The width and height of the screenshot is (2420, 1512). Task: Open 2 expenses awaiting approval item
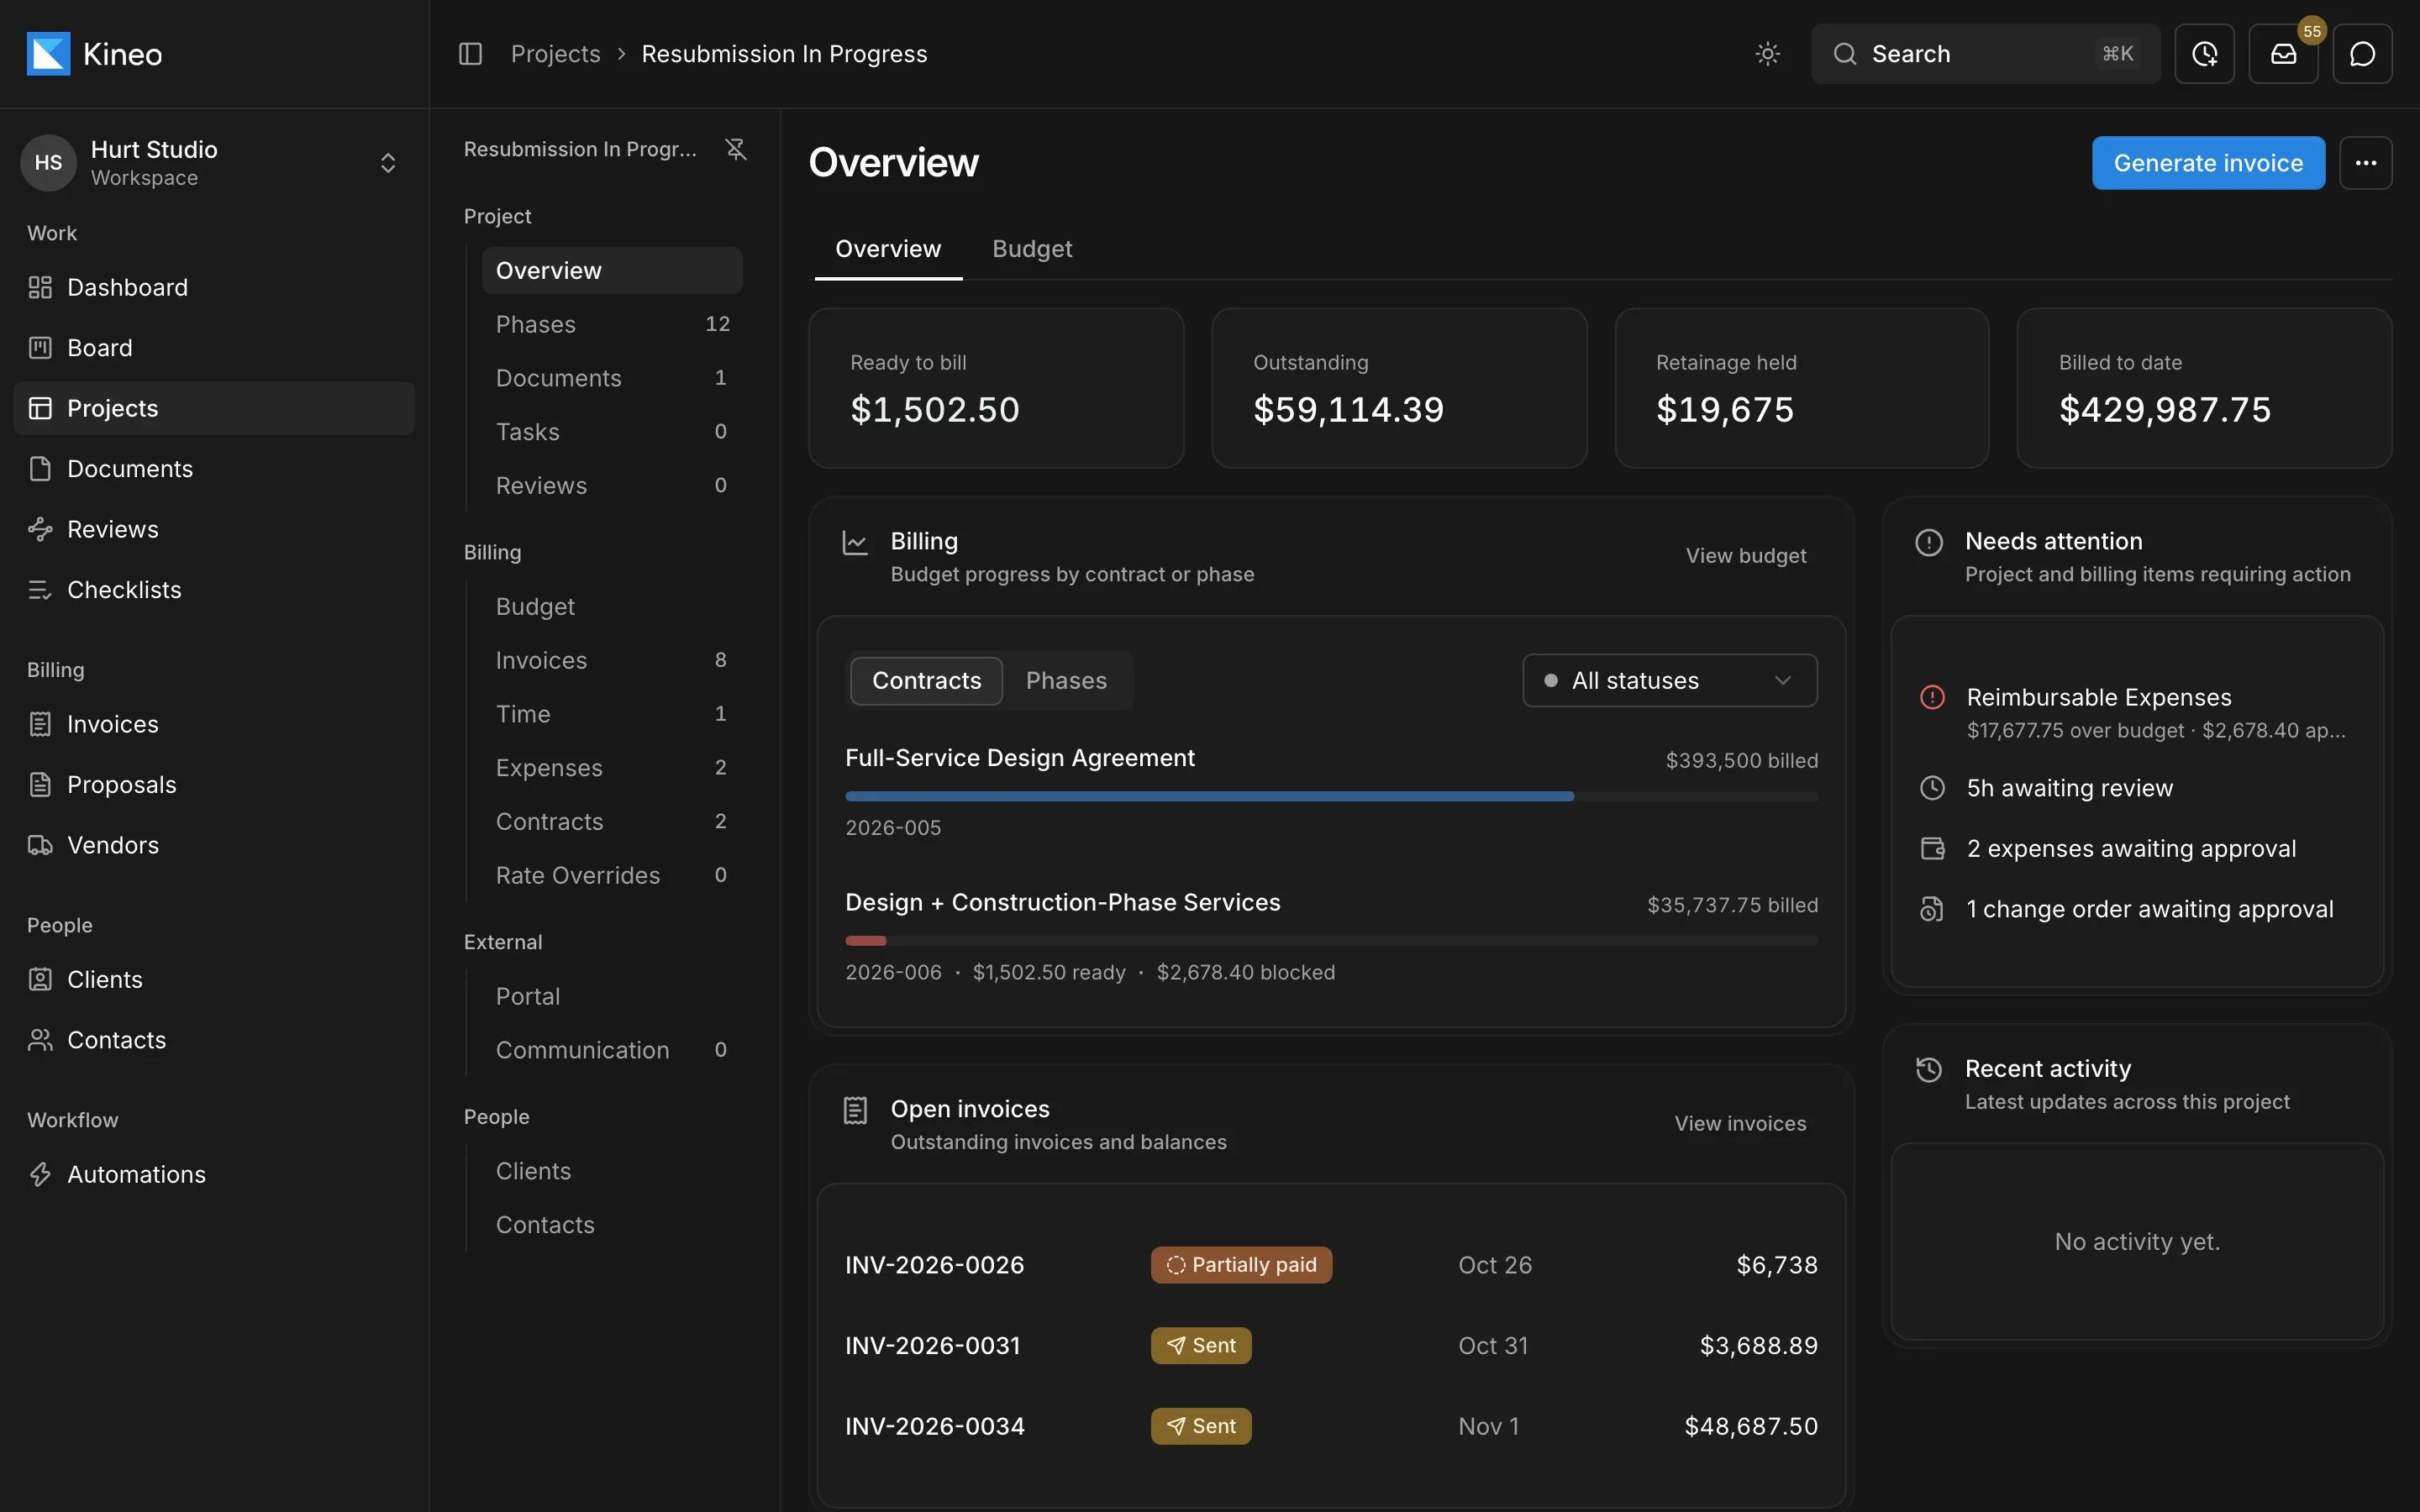[2137, 849]
